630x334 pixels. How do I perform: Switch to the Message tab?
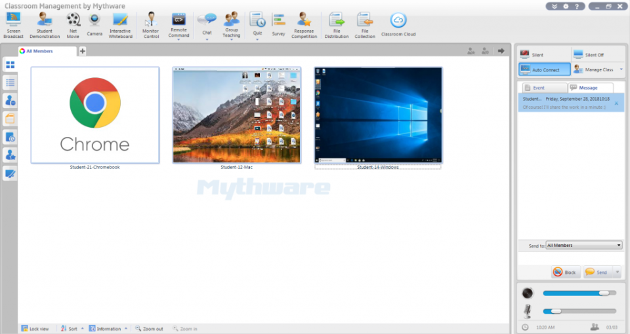click(591, 88)
